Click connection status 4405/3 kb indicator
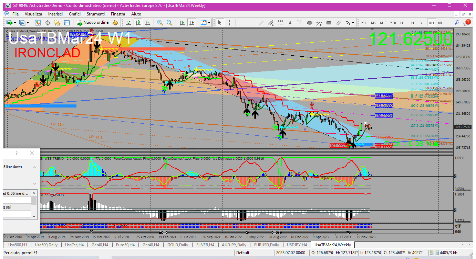 [x=448, y=253]
